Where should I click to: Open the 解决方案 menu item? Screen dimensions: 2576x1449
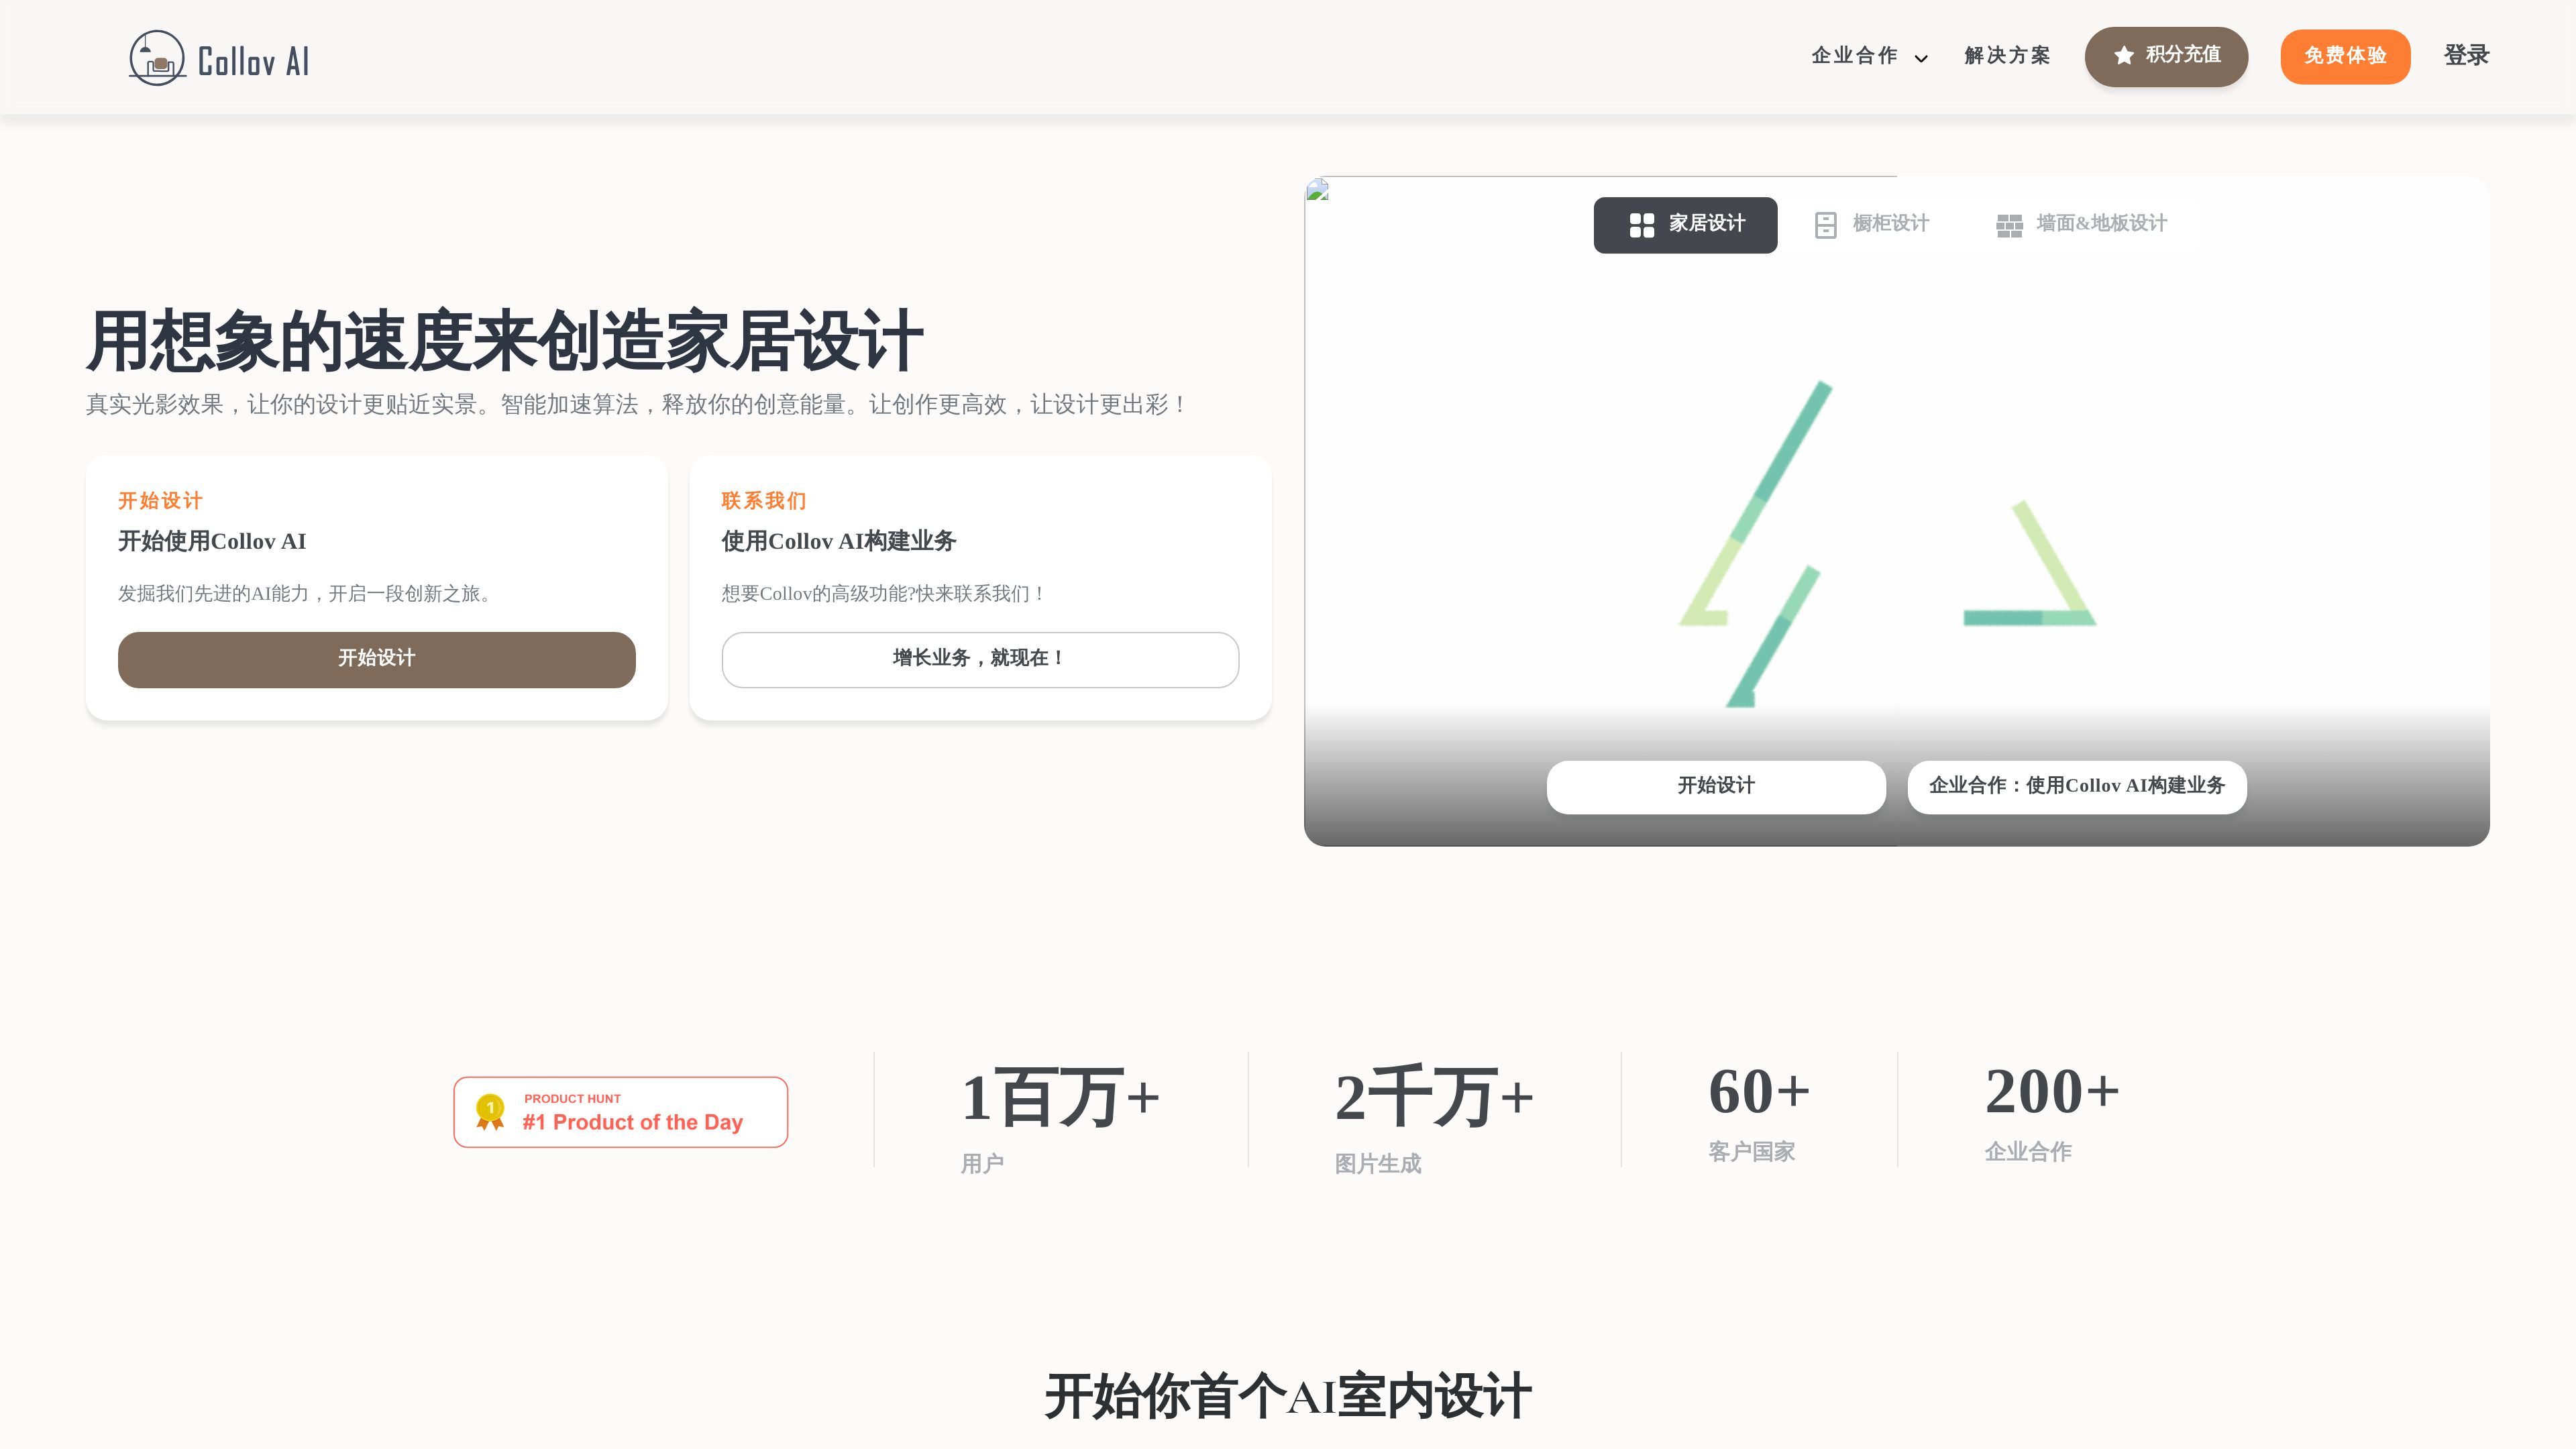(x=2007, y=56)
